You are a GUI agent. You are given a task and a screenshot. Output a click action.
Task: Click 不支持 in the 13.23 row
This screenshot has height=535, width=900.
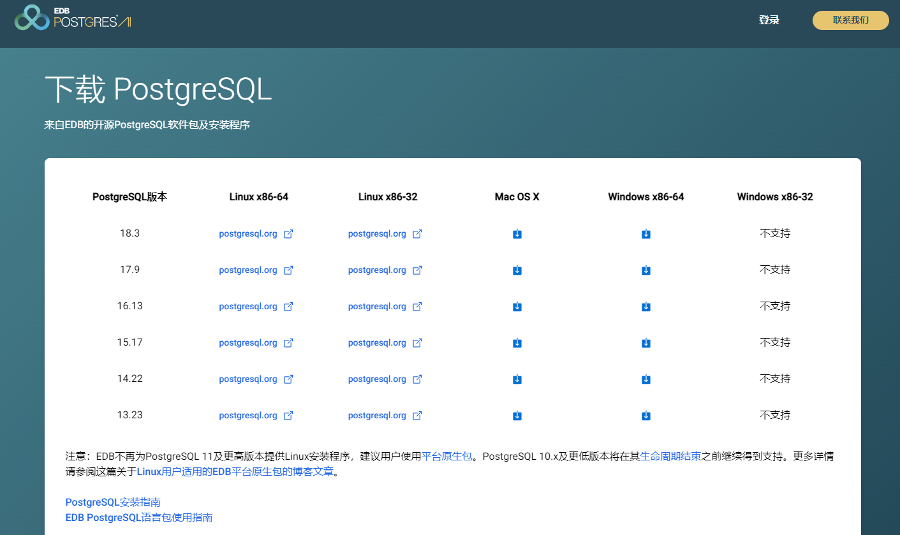pyautogui.click(x=775, y=415)
